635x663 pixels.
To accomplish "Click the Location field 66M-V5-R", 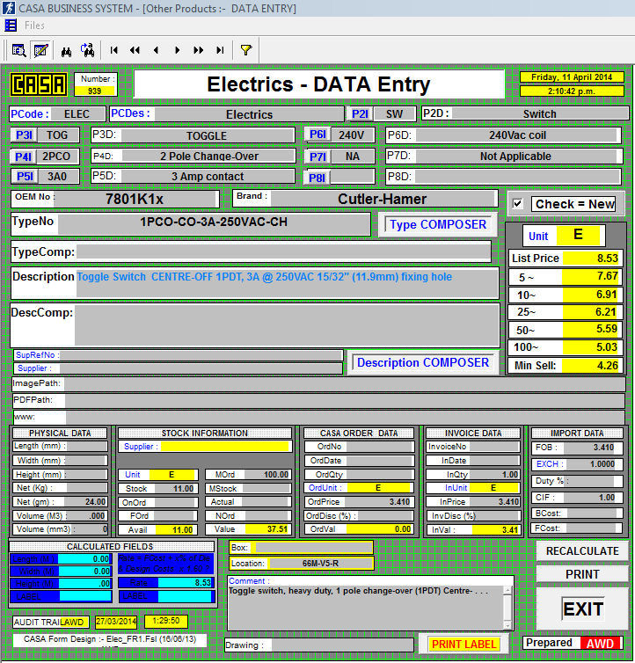I will (320, 564).
